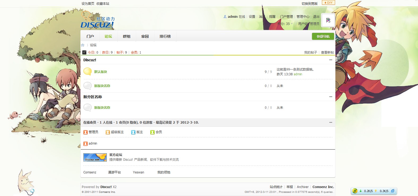
Task: Click the home icon in the breadcrumb
Action: coord(83,45)
